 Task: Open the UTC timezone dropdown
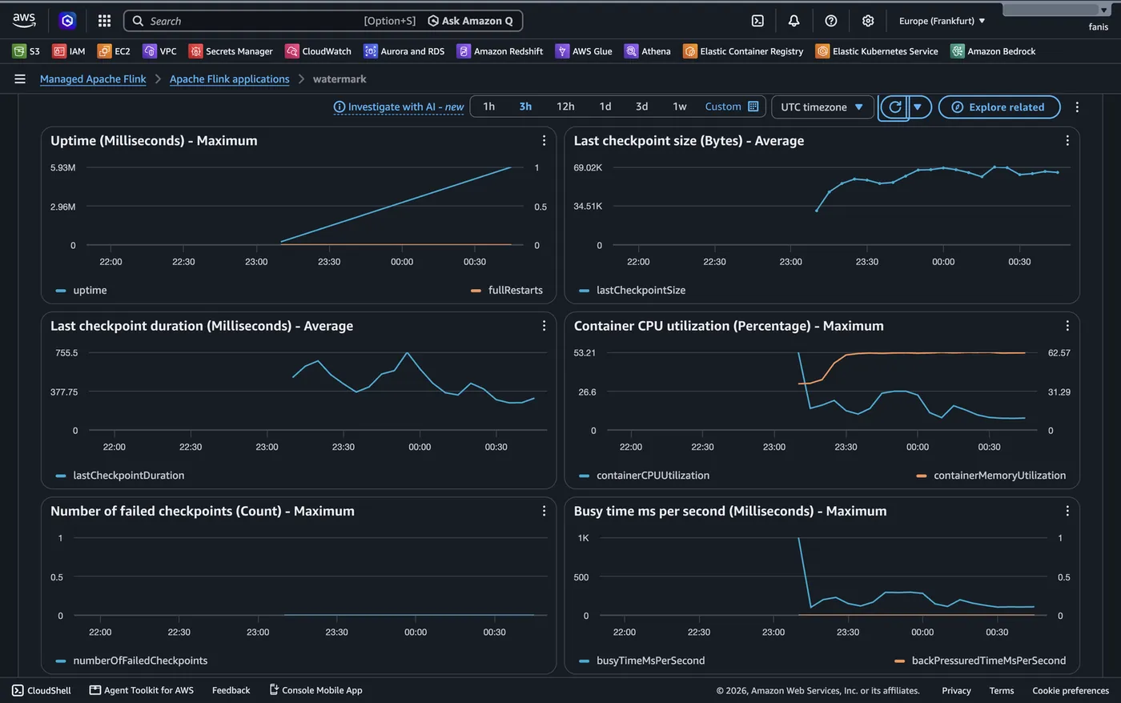(822, 107)
